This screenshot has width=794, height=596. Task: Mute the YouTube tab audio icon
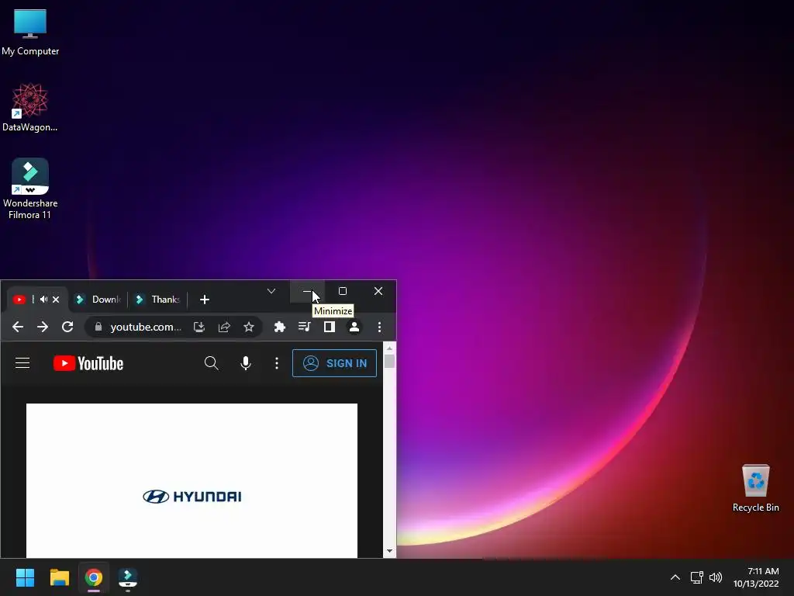[44, 300]
